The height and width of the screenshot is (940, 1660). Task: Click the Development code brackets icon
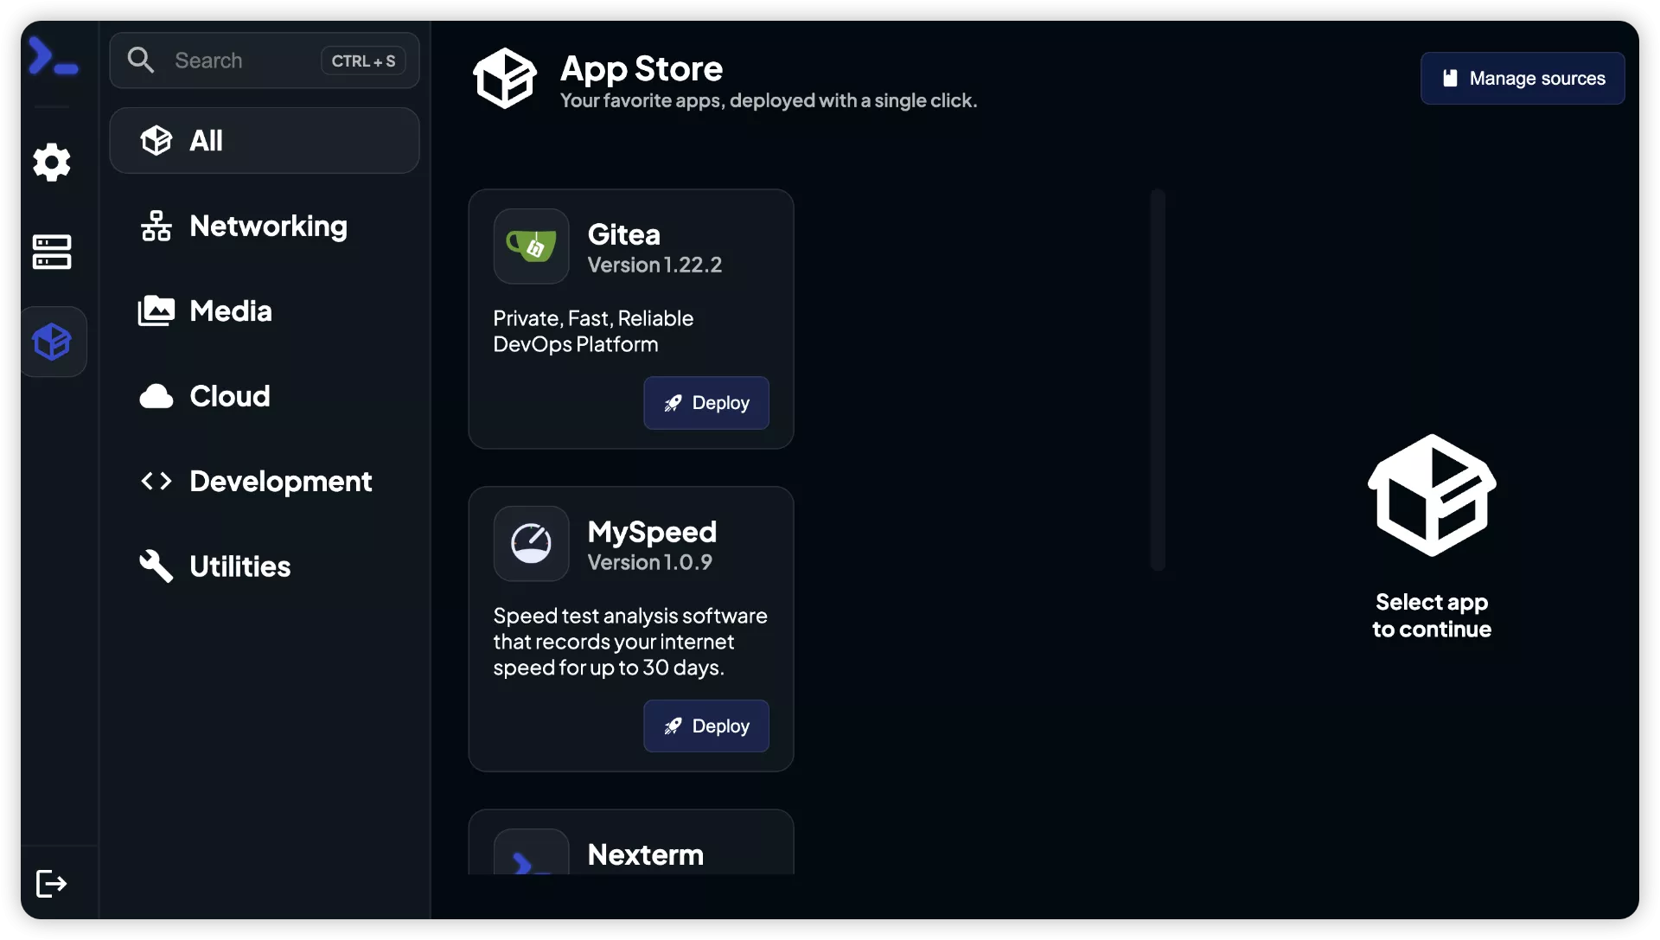pos(156,481)
